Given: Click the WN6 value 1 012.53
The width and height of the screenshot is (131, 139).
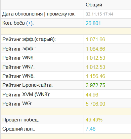Looking at the screenshot, I should coord(95,58).
